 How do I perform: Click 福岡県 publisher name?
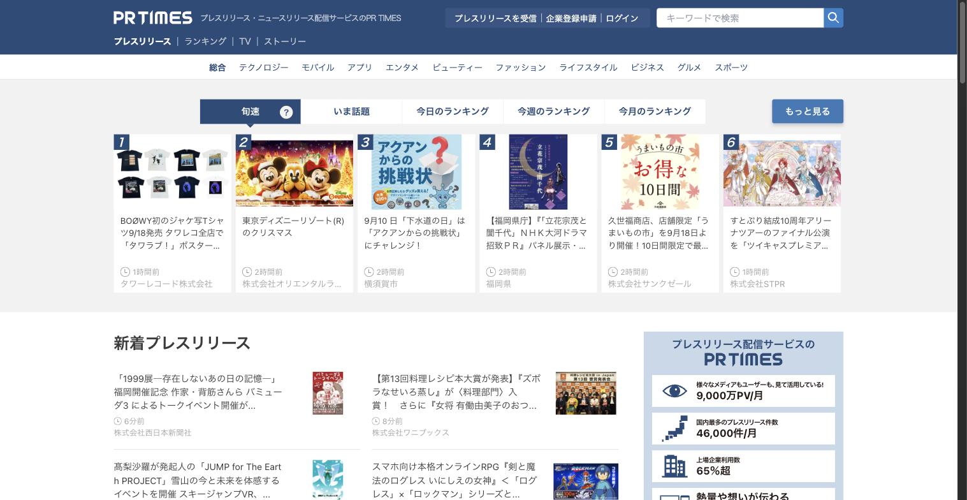click(498, 284)
